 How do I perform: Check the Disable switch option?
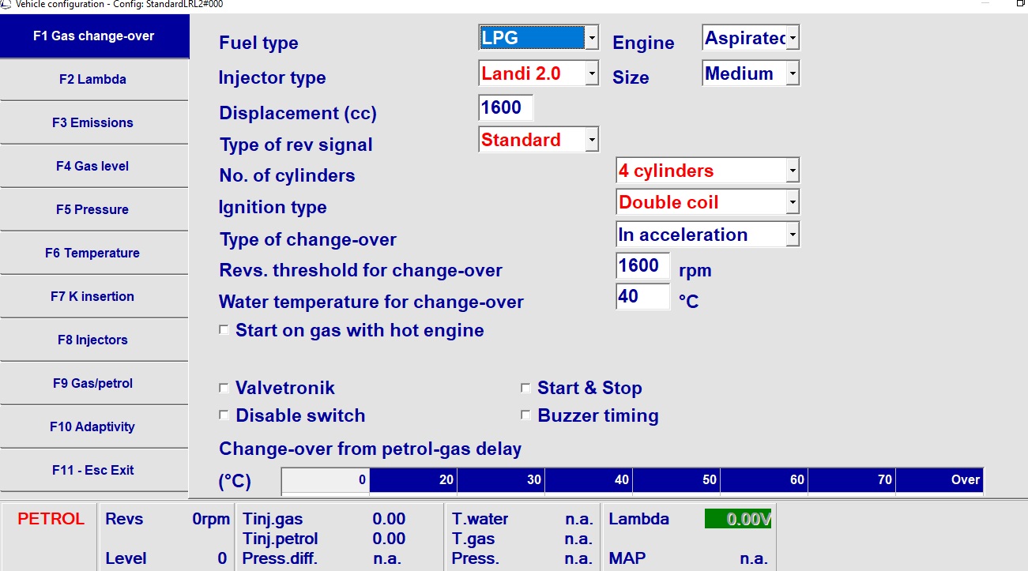click(x=224, y=415)
